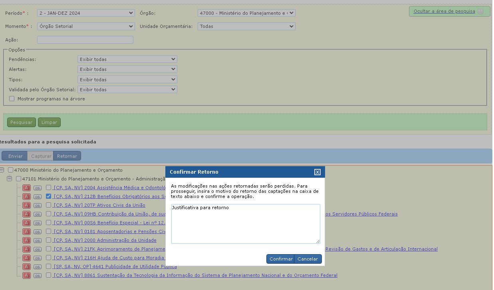
Task: Enable Mostrar programas na árvore checkbox
Action: [x=12, y=99]
